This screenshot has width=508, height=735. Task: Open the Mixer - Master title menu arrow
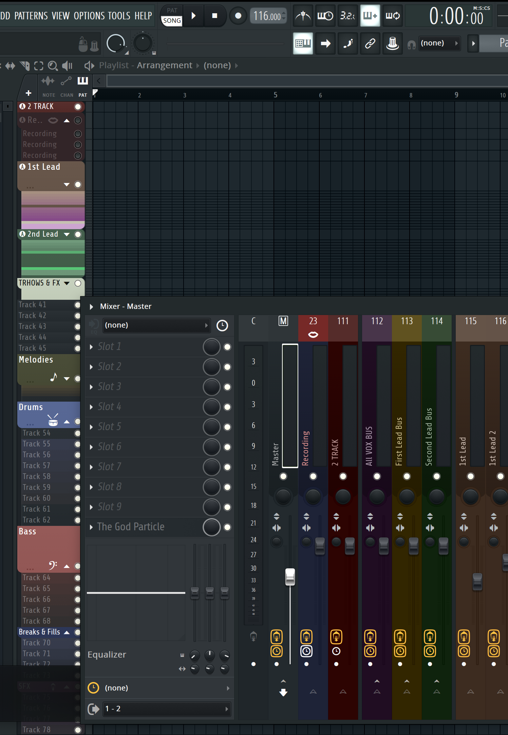click(x=91, y=307)
